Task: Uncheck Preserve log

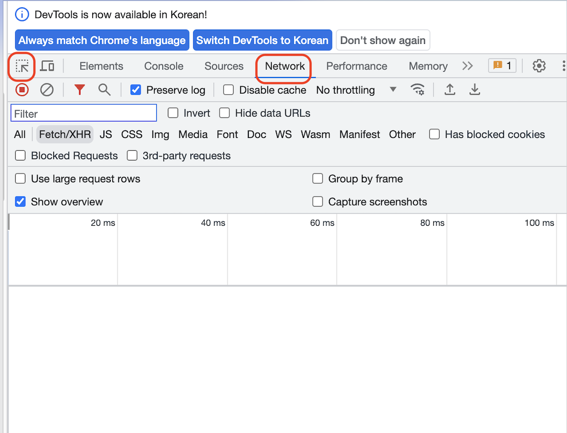Action: [136, 90]
